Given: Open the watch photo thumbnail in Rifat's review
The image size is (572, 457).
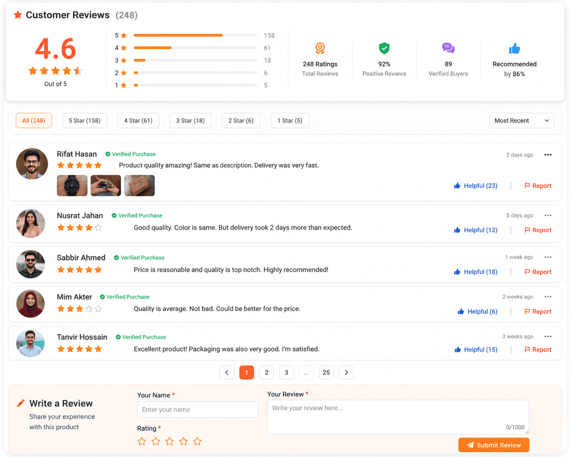Looking at the screenshot, I should point(72,186).
